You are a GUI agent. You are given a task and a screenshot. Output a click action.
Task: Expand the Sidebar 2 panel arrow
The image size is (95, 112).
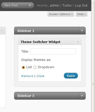pyautogui.click(x=82, y=96)
